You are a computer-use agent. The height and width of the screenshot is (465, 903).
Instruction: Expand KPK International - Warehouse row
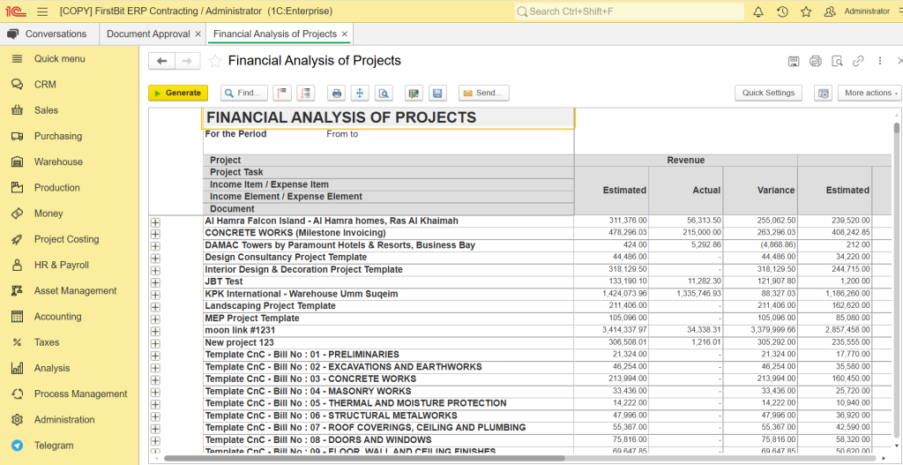(x=155, y=295)
